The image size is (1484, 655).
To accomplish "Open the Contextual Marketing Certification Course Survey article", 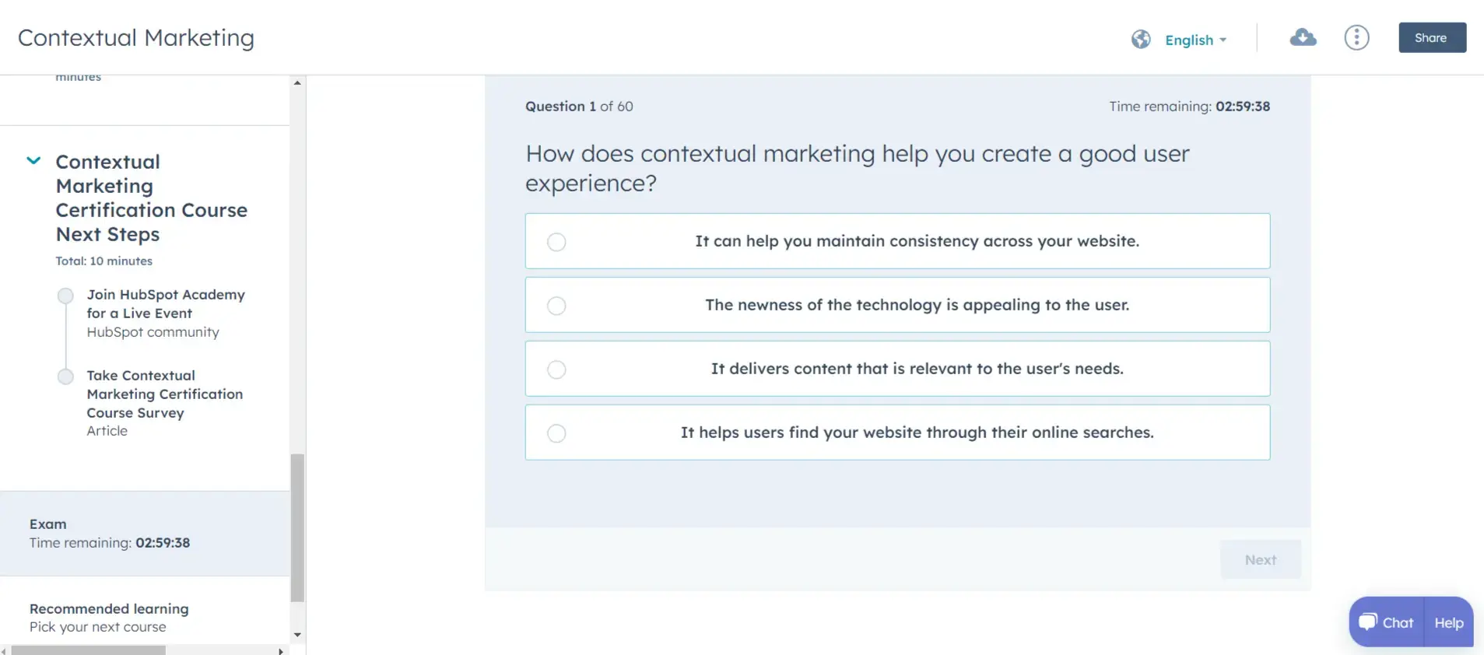I will 164,394.
